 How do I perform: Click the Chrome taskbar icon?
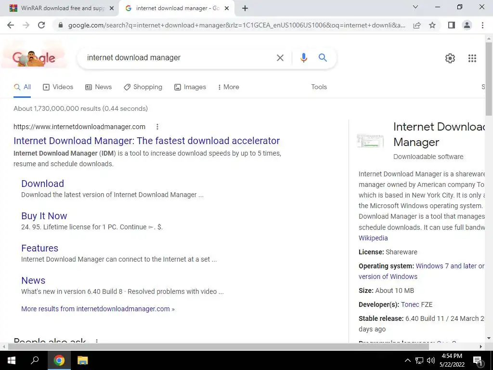click(x=59, y=360)
